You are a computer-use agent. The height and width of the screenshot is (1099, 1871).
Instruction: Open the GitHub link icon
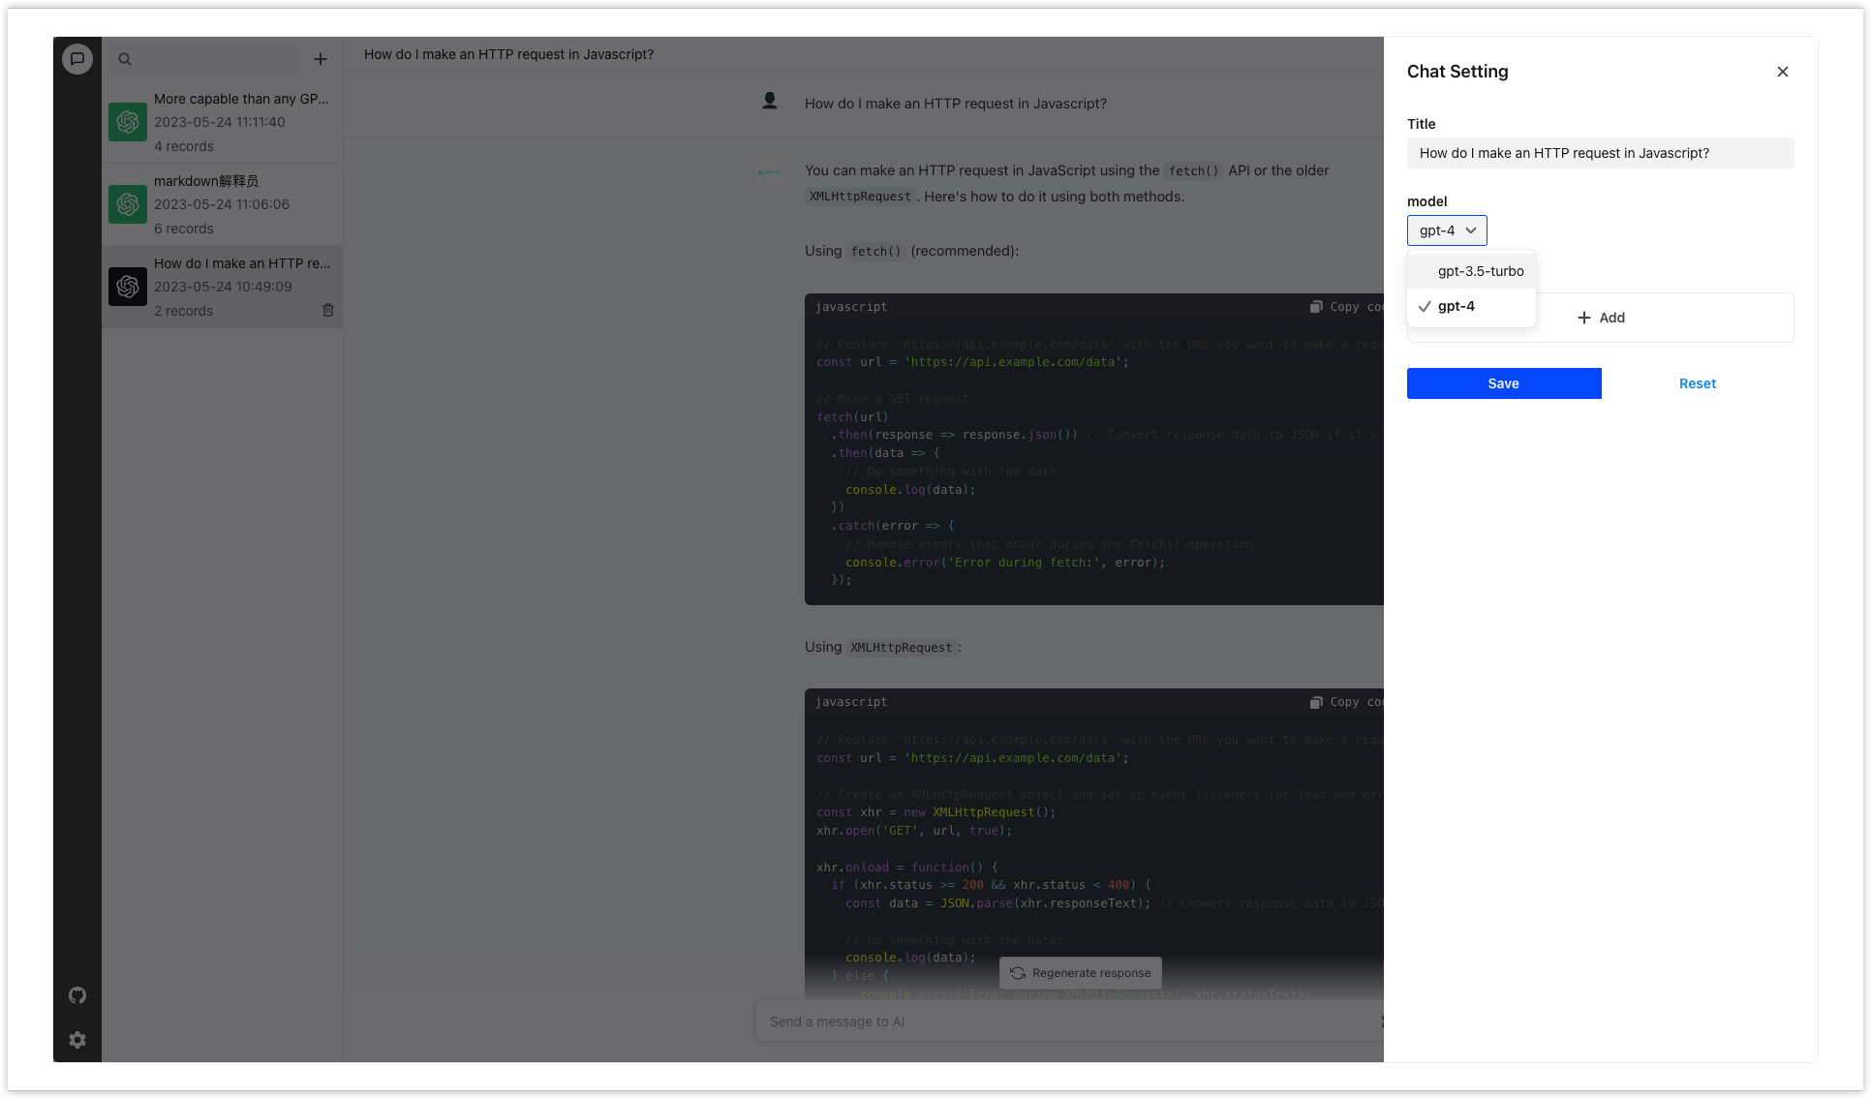click(77, 995)
